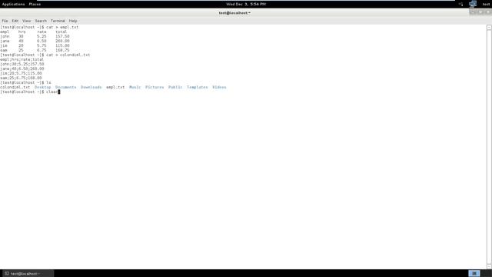Open the Applications menu in top panel
The image size is (492, 277).
[x=13, y=4]
